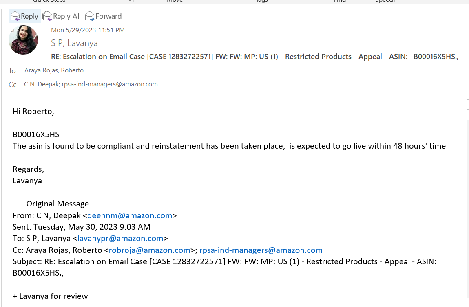Open the lavanypr@amazon.com email link
Viewport: 469px width, 307px height.
pyautogui.click(x=120, y=238)
